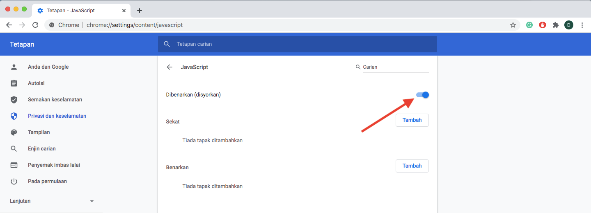The width and height of the screenshot is (591, 213).
Task: Open Chrome's three-dot menu
Action: [x=582, y=25]
